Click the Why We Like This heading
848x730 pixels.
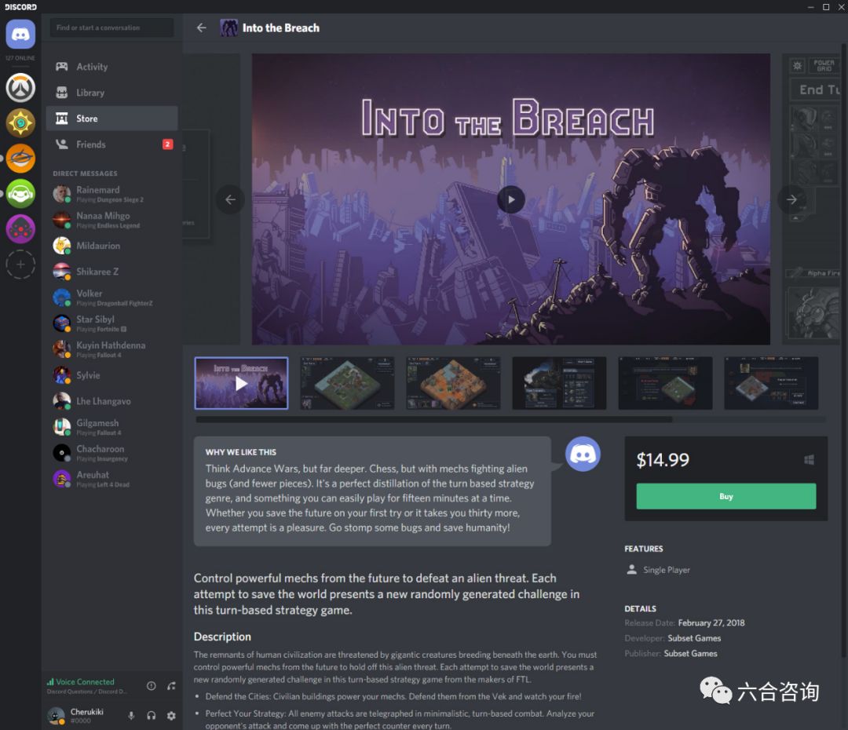point(241,452)
